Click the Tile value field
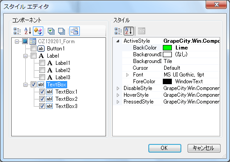Screen dimensions: 230x162 click(191, 61)
